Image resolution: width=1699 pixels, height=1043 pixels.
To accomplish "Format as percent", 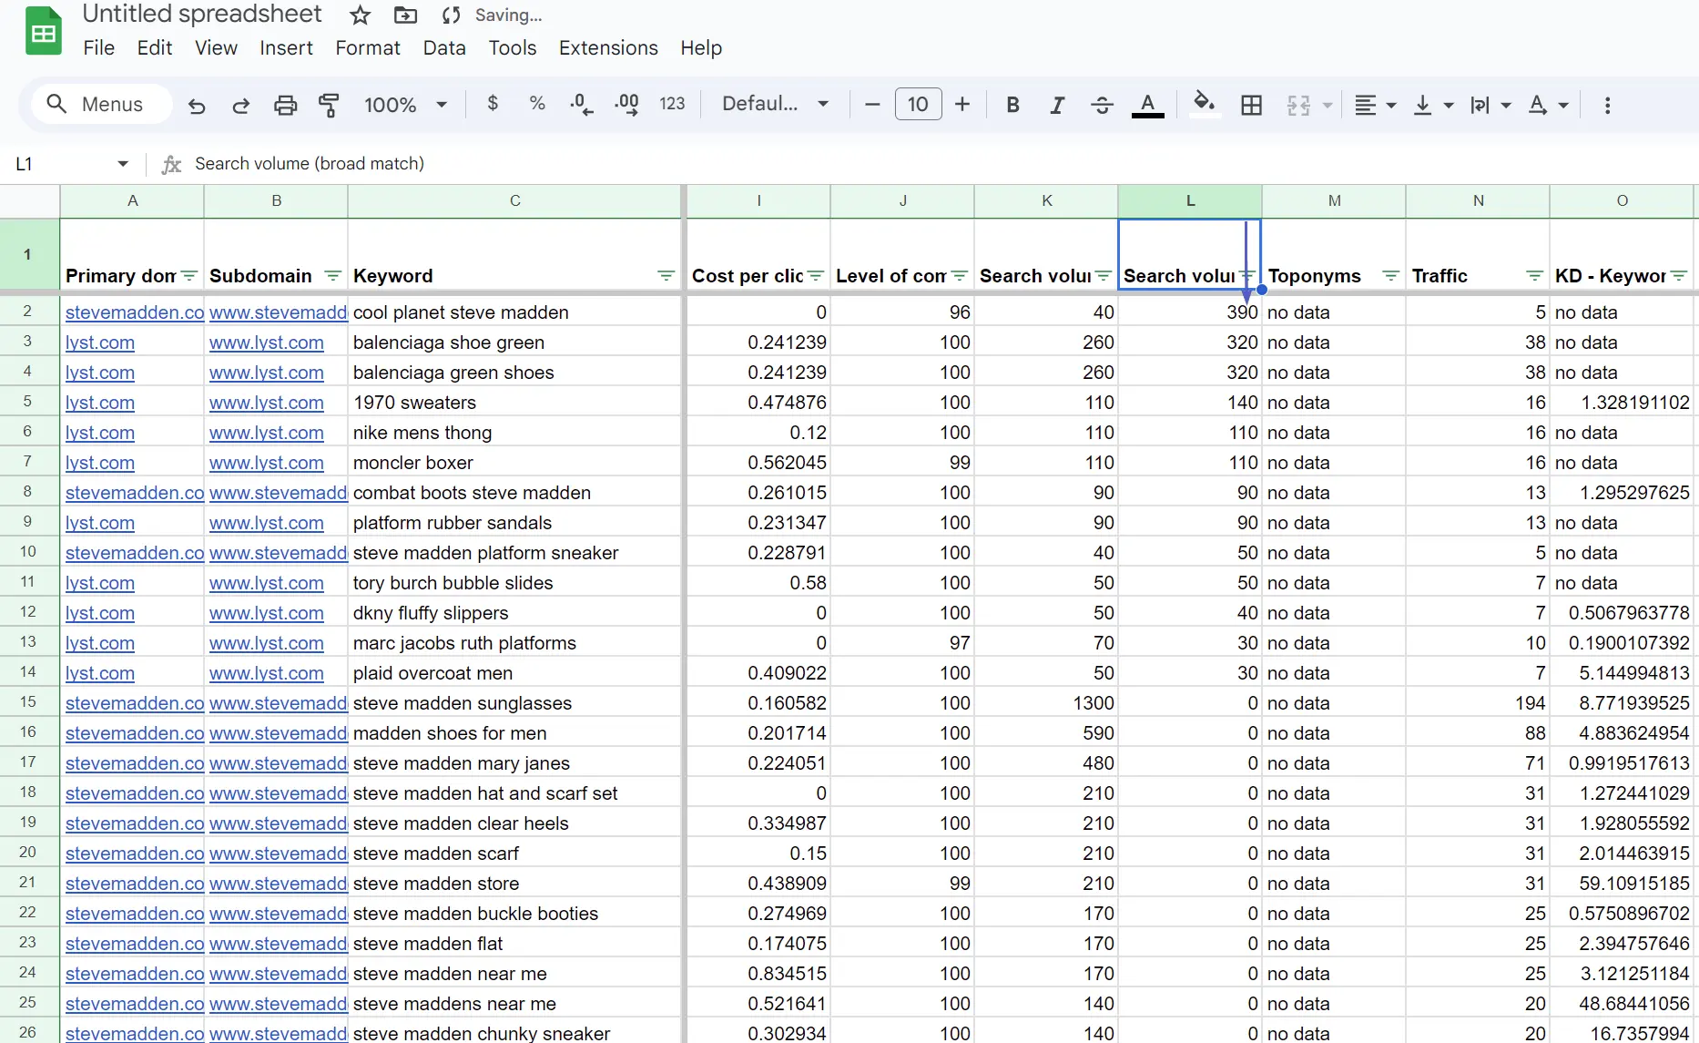I will (537, 104).
